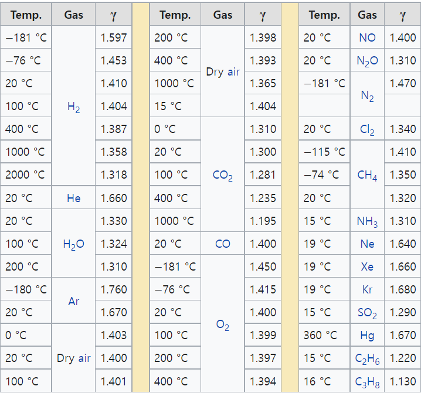Viewport: 421px width, 393px height.
Task: Select the value 1.394
Action: (263, 381)
